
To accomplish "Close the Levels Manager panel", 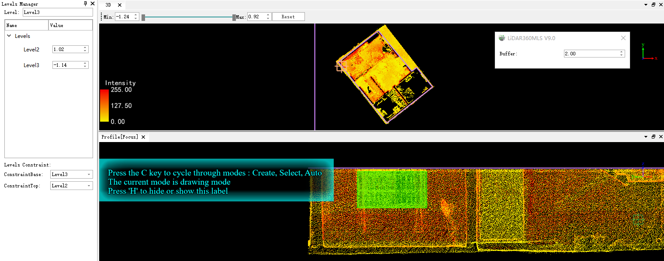I will point(93,4).
